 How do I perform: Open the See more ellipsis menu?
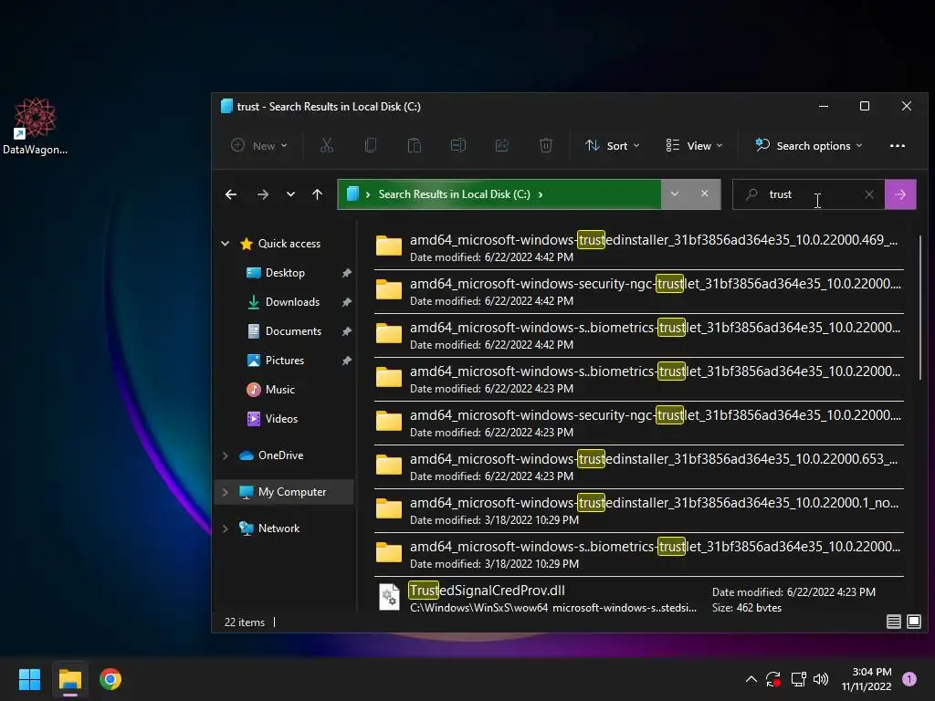(x=898, y=146)
